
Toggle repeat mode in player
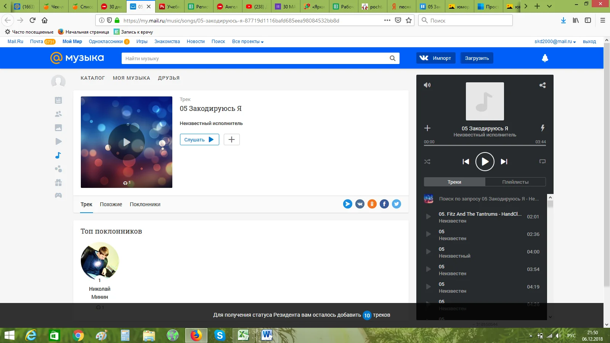[x=542, y=162]
